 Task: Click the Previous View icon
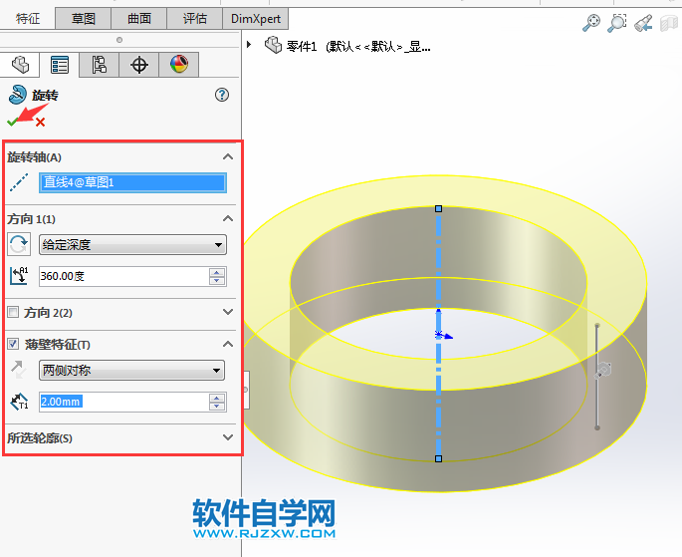coord(643,23)
